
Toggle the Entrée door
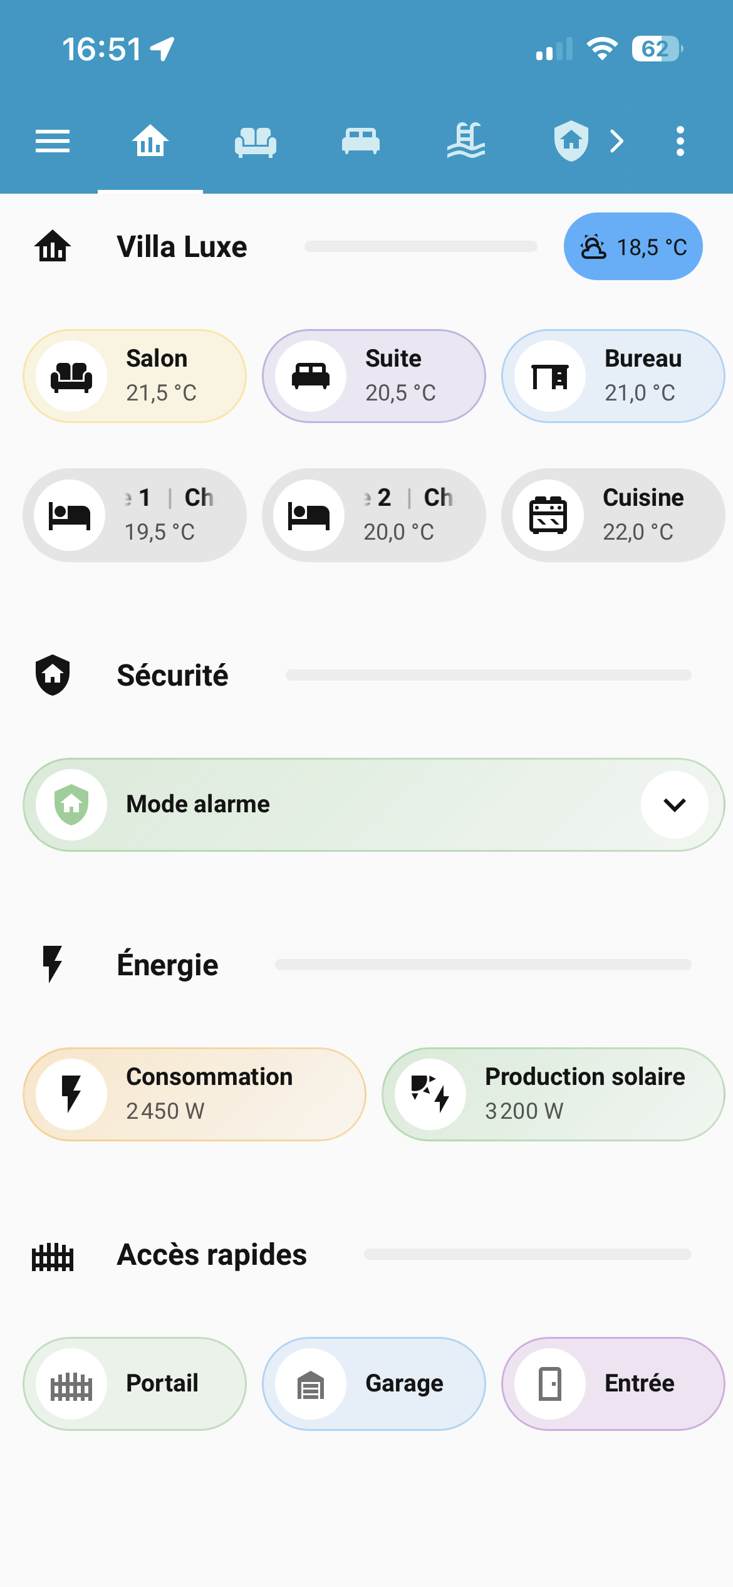[613, 1384]
